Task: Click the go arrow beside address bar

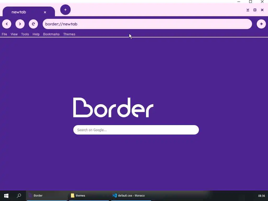Action: pyautogui.click(x=261, y=24)
